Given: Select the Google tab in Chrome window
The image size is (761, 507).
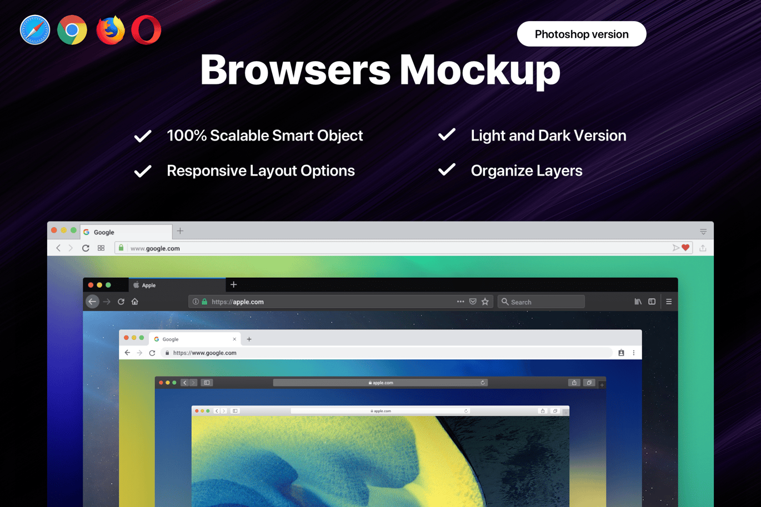Looking at the screenshot, I should [194, 339].
